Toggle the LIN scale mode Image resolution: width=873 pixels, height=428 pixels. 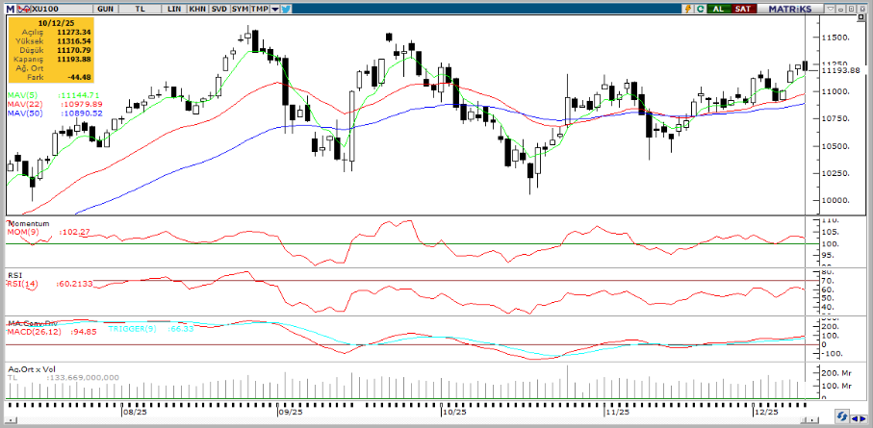click(x=173, y=8)
